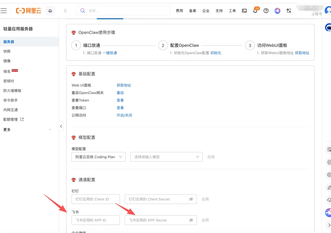The width and height of the screenshot is (331, 233).
Task: Focus the 飞书应用的 APP Secret field
Action: [161, 220]
